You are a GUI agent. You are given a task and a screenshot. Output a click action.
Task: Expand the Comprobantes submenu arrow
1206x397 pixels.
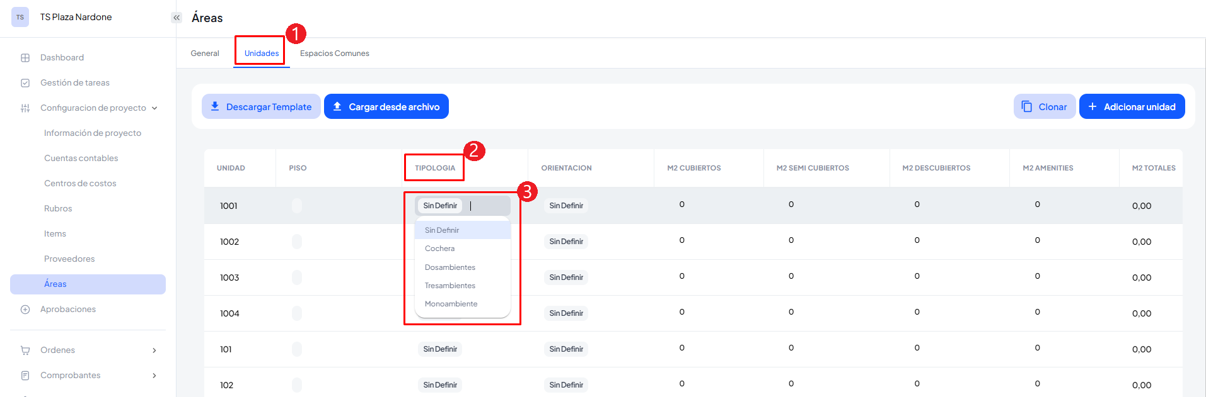pyautogui.click(x=154, y=376)
